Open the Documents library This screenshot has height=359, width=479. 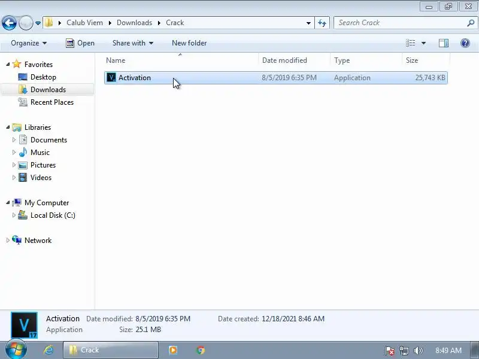point(48,140)
